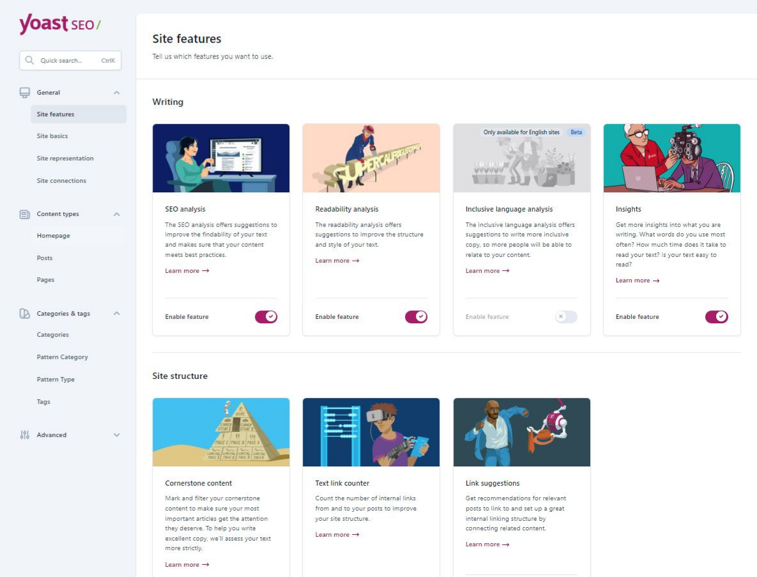Expand the Advanced section chevron
Image resolution: width=757 pixels, height=577 pixels.
click(x=116, y=435)
